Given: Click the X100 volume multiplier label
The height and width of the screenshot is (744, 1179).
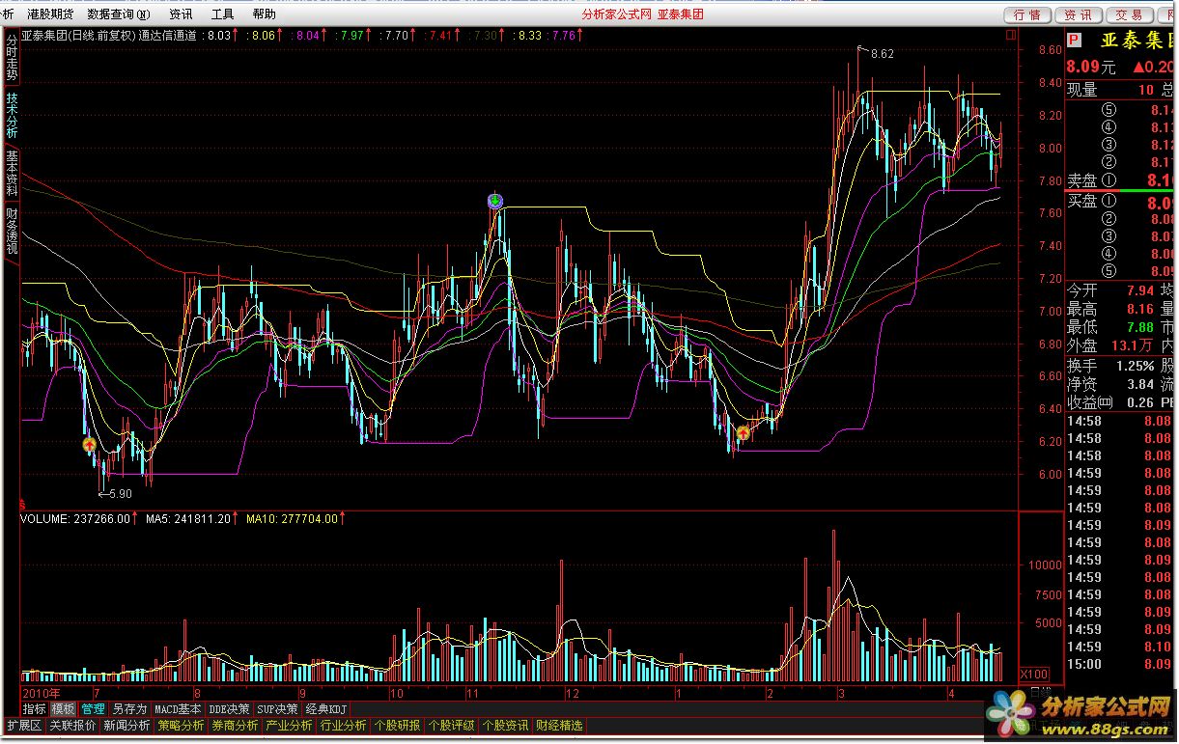Looking at the screenshot, I should [1035, 674].
